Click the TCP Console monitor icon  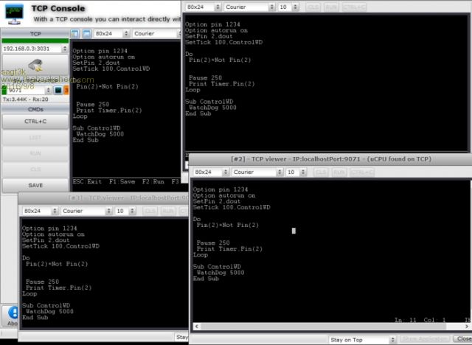tap(15, 12)
